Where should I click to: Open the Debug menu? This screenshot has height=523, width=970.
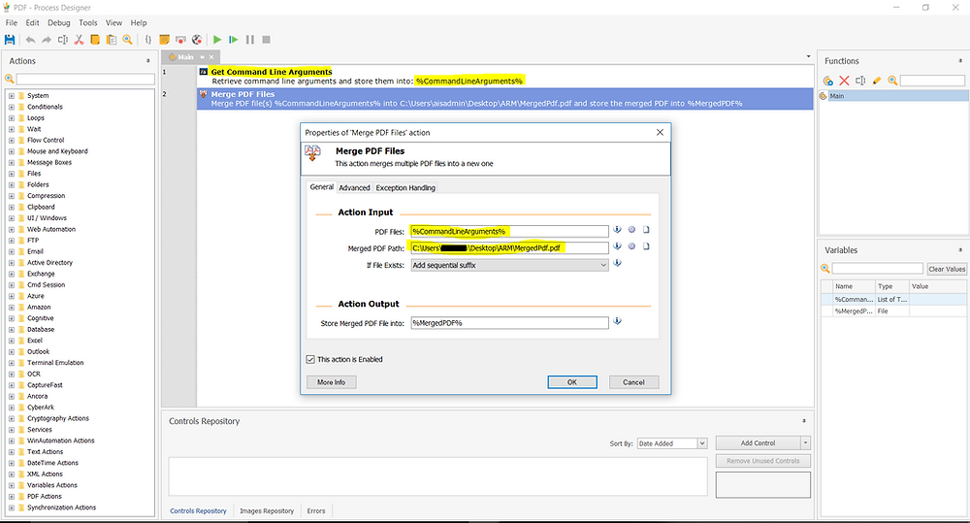coord(59,23)
